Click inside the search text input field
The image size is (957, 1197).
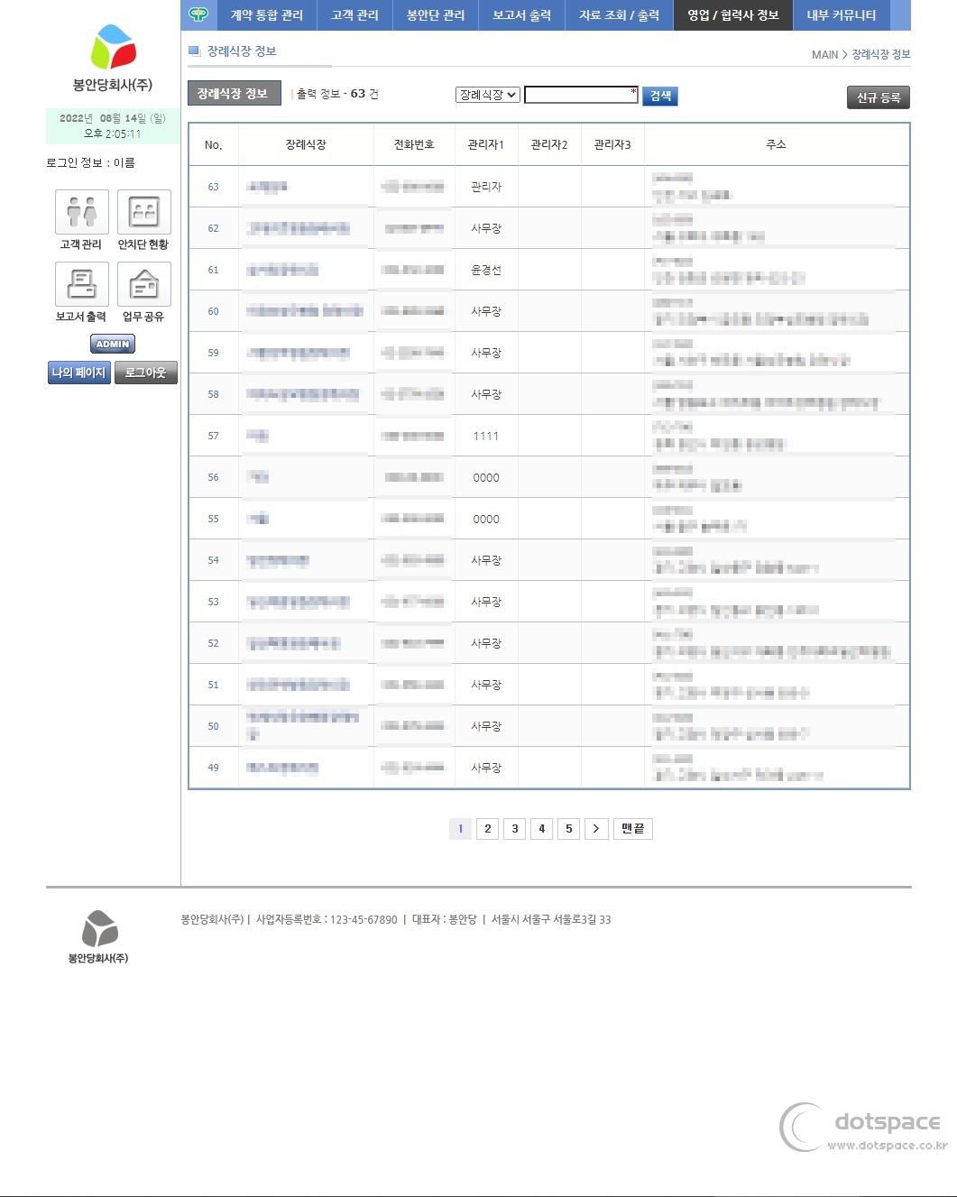tap(580, 95)
